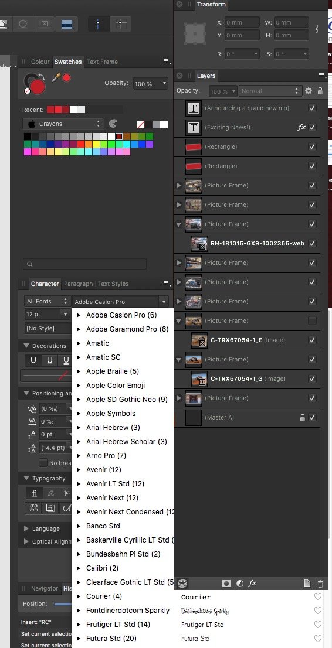Hide the Exciting News! text layer
The width and height of the screenshot is (332, 648).
pos(313,127)
